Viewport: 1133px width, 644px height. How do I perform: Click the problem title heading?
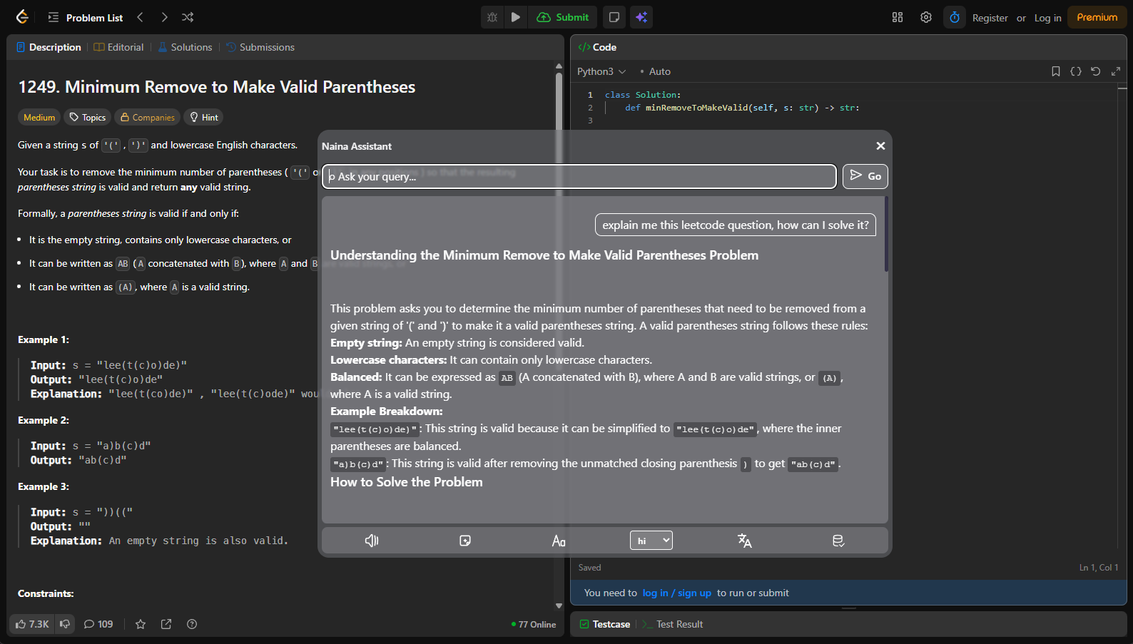pos(217,87)
